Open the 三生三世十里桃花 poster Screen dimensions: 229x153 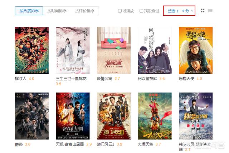(x=73, y=50)
